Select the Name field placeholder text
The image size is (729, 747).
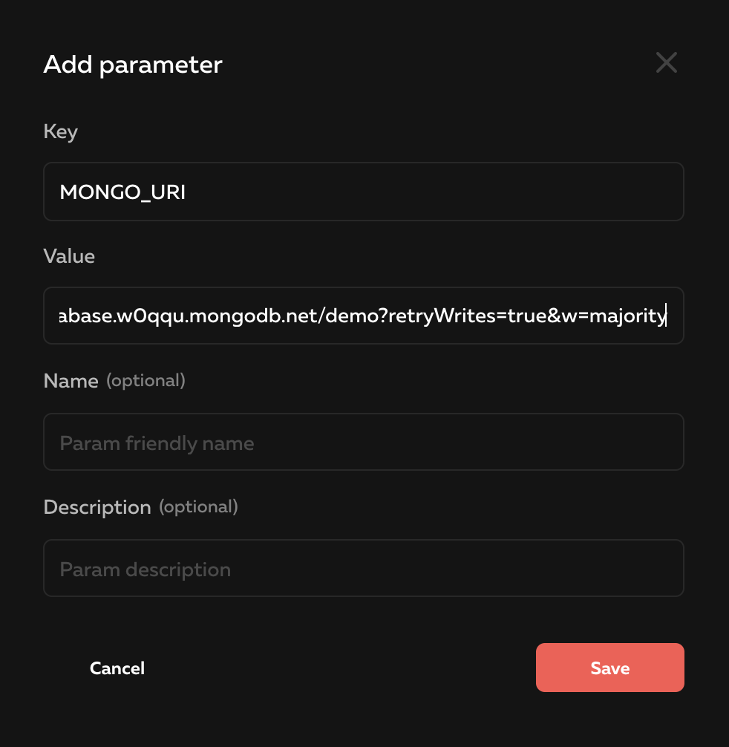(x=157, y=442)
